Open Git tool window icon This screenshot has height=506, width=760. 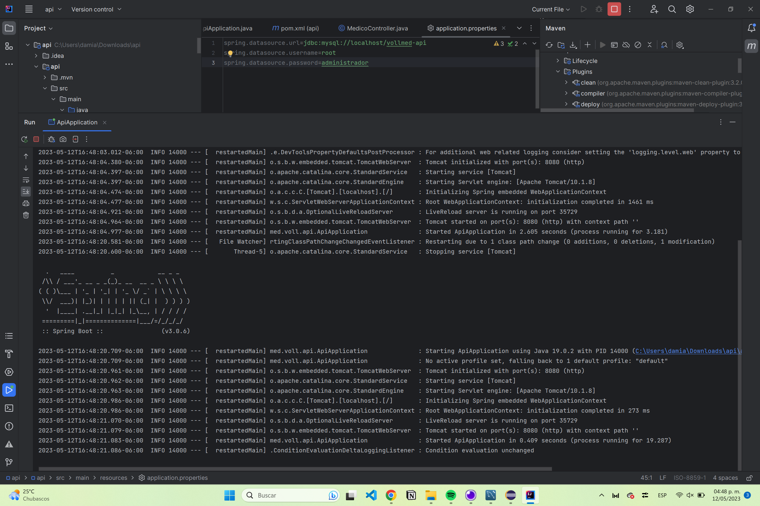[x=9, y=462]
